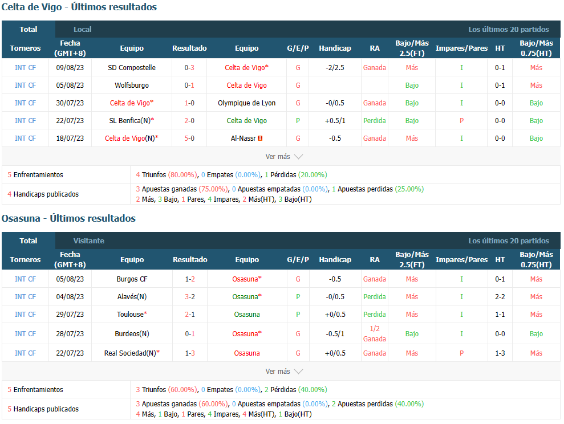Click the Impares/Pares header in Osasuna table

[x=461, y=259]
